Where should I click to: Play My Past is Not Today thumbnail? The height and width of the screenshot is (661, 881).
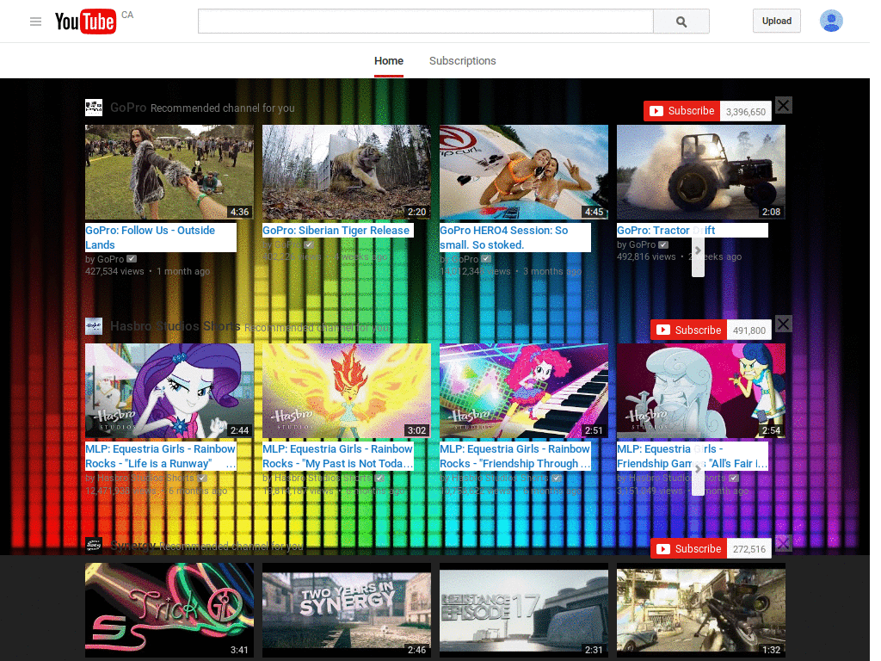(x=347, y=391)
